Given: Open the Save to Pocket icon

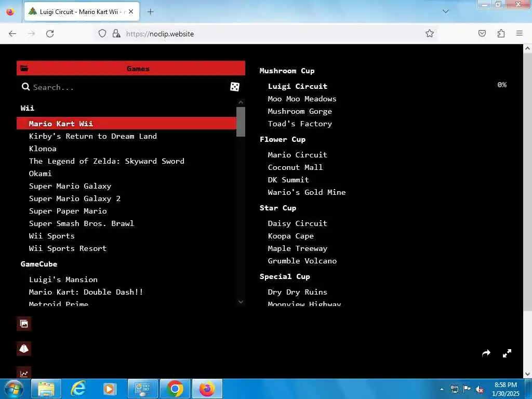Looking at the screenshot, I should [482, 33].
